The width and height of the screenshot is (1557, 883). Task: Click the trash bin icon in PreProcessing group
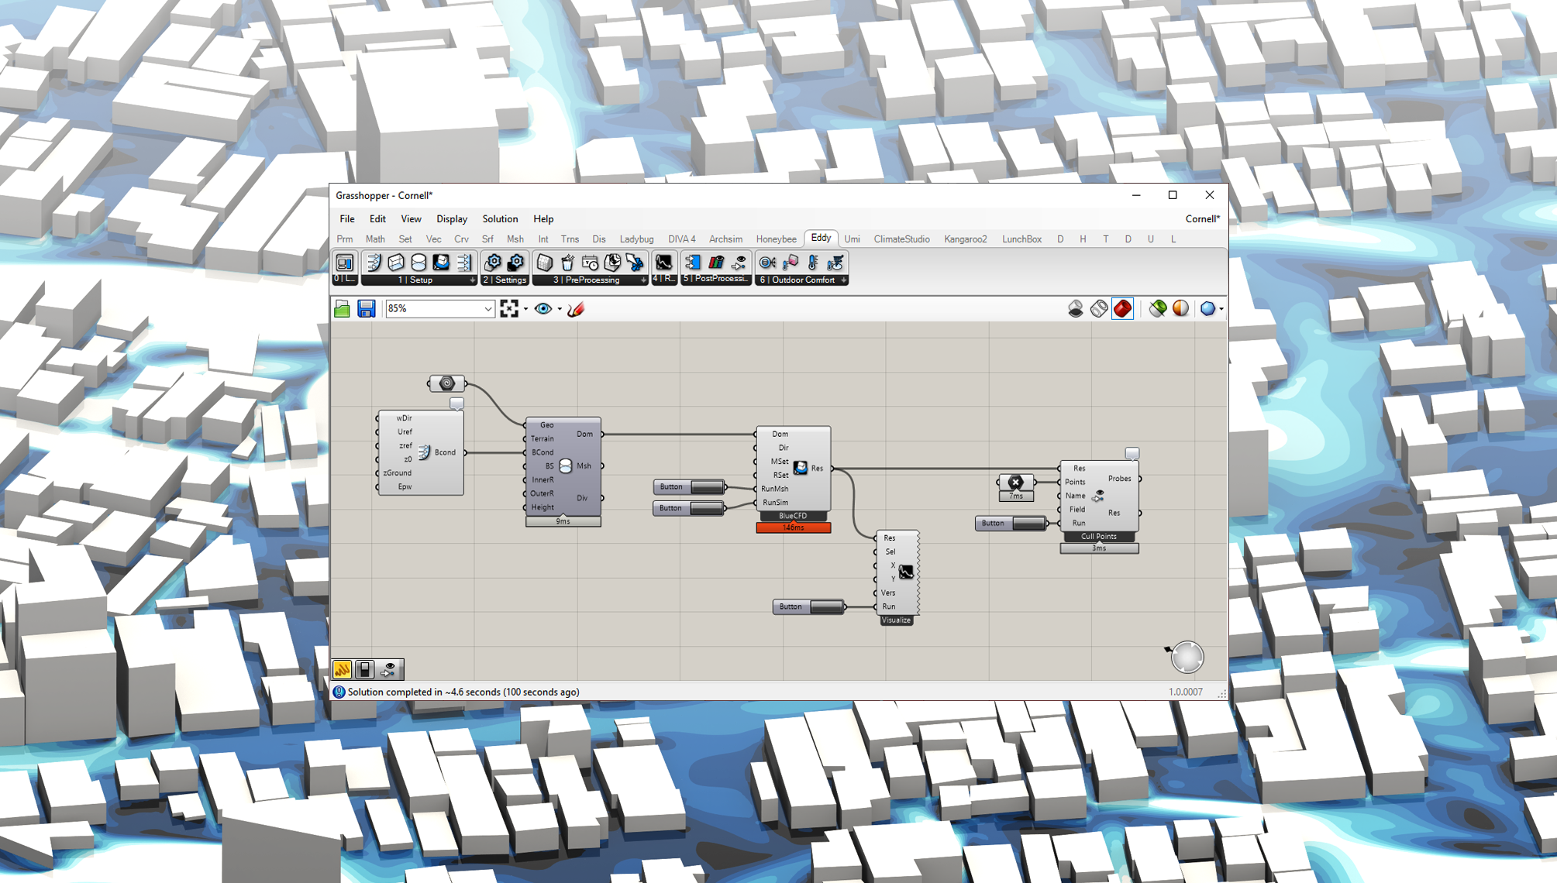pos(568,263)
